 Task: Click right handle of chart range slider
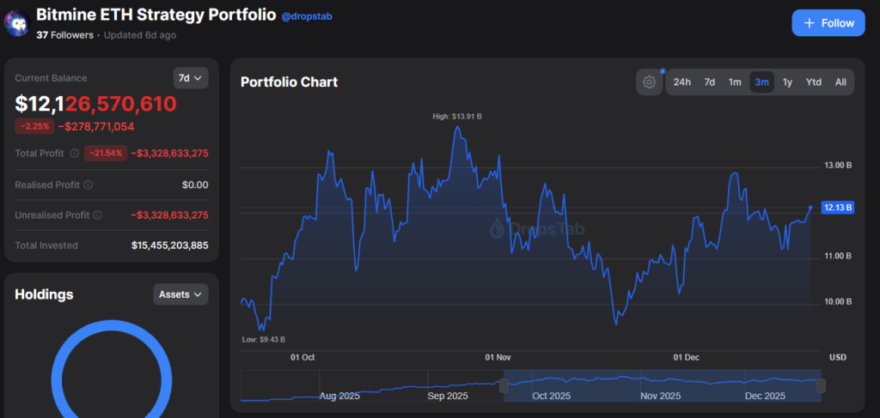pyautogui.click(x=821, y=385)
